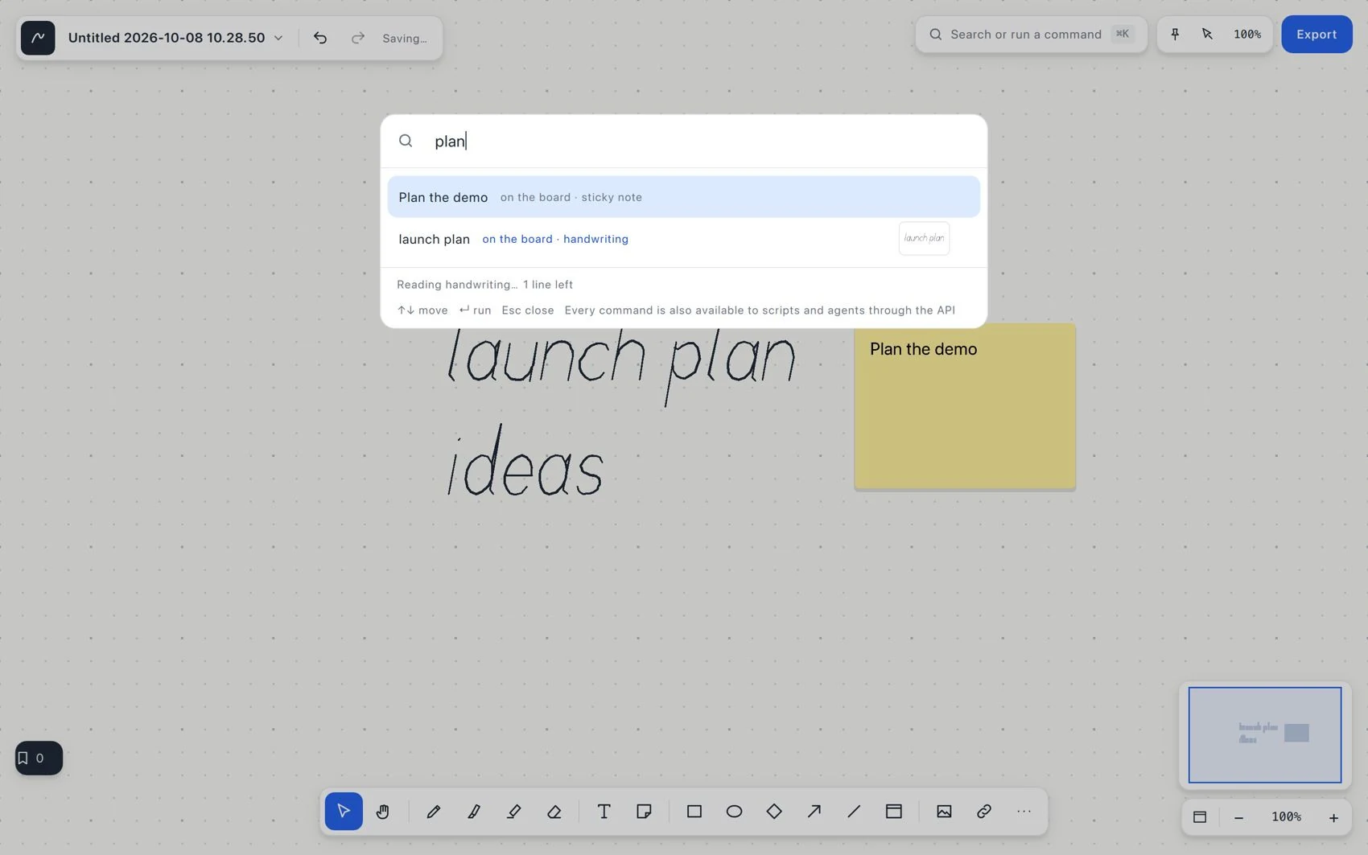Viewport: 1368px width, 855px height.
Task: Choose the "launch plan" handwriting result
Action: point(683,239)
